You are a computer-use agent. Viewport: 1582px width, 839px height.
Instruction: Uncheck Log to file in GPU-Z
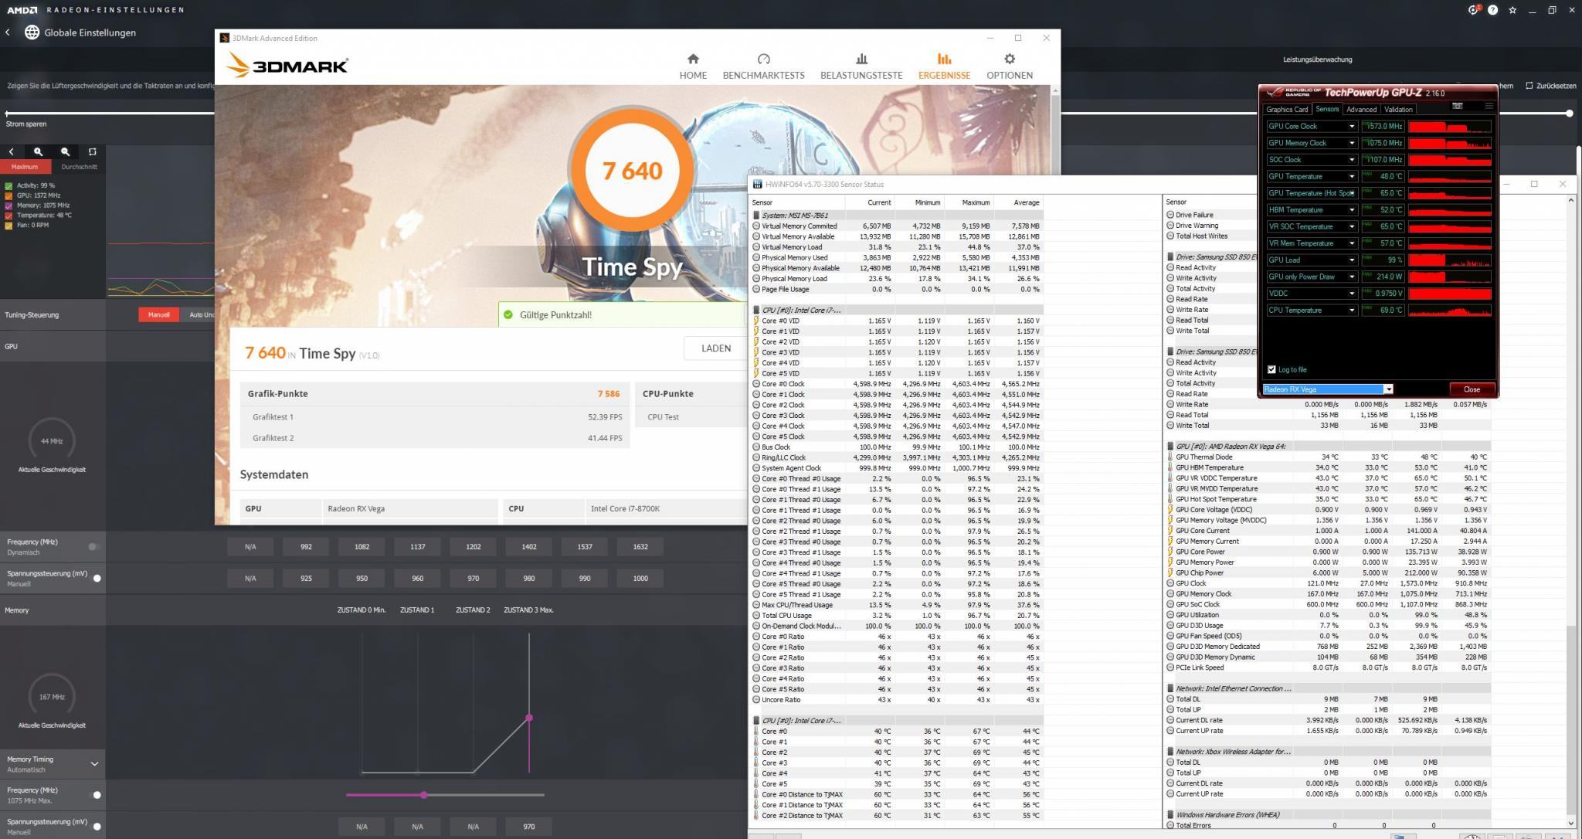click(x=1271, y=369)
